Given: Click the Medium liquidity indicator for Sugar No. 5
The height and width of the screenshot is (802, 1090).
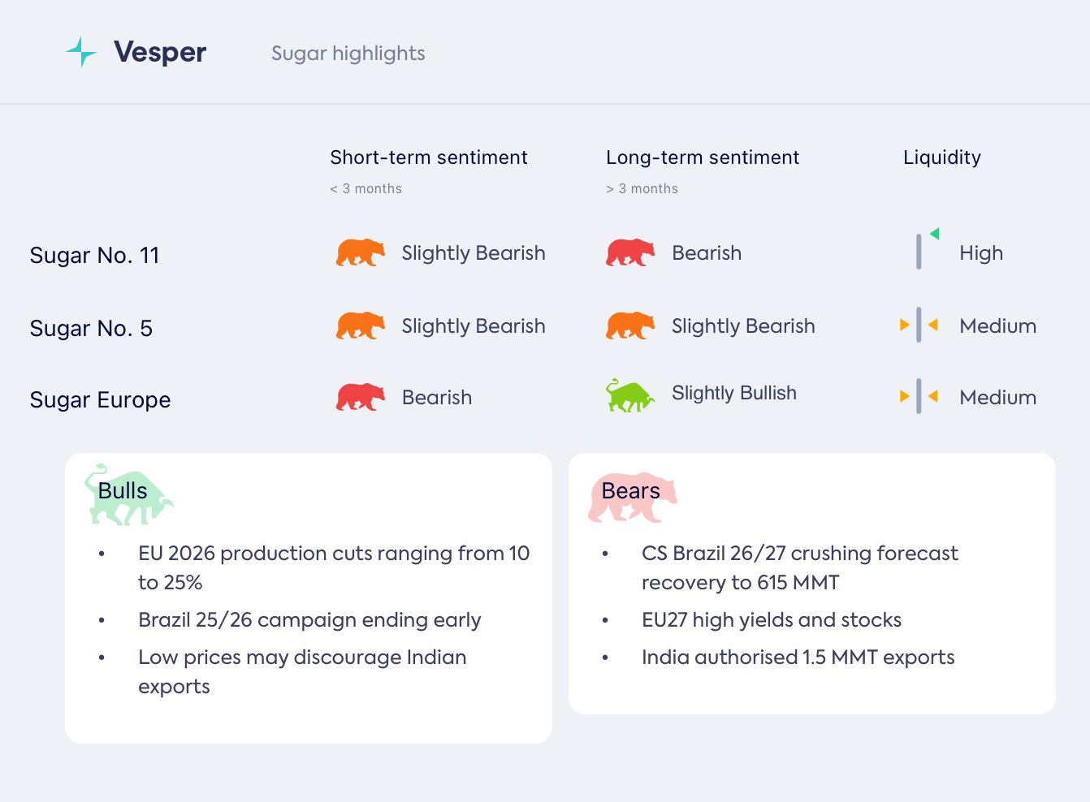Looking at the screenshot, I should [x=919, y=326].
